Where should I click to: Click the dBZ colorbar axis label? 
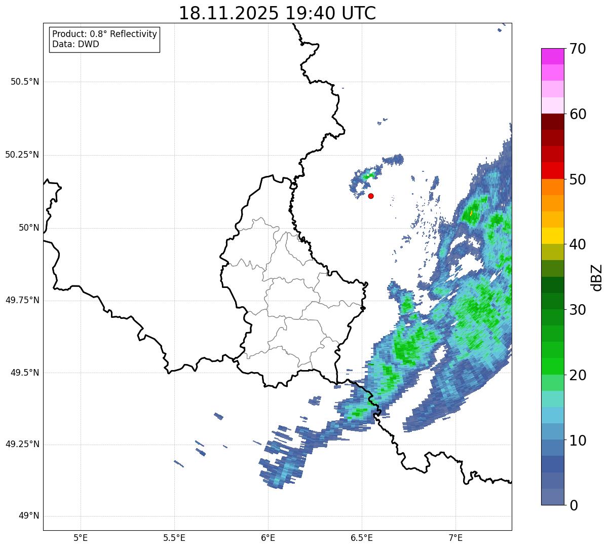tap(596, 277)
